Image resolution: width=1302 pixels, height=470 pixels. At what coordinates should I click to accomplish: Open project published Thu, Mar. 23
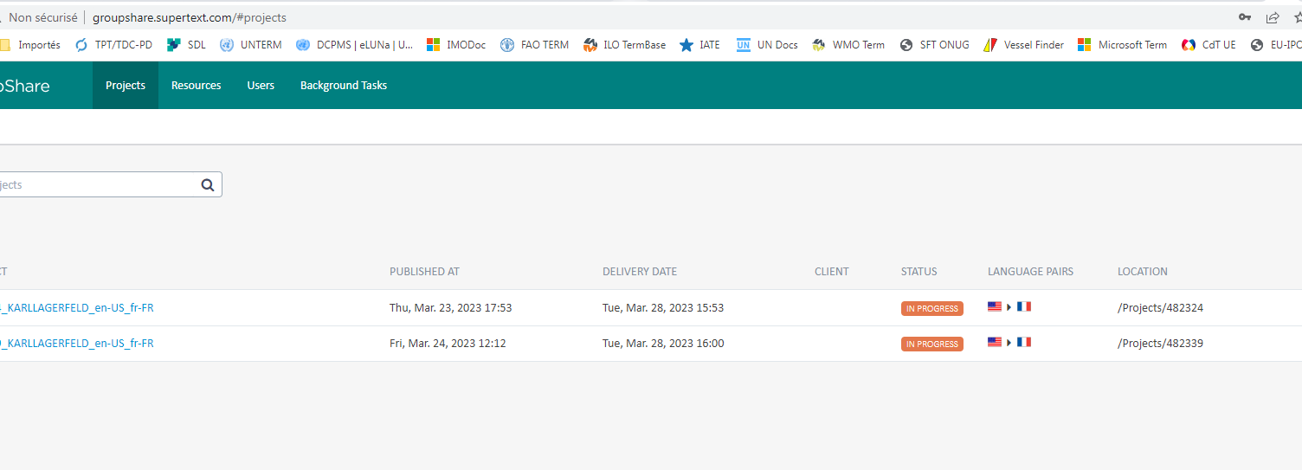tap(77, 308)
